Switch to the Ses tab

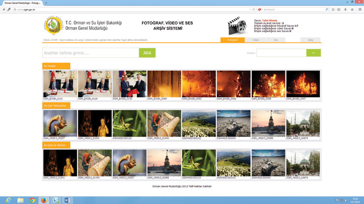click(276, 40)
